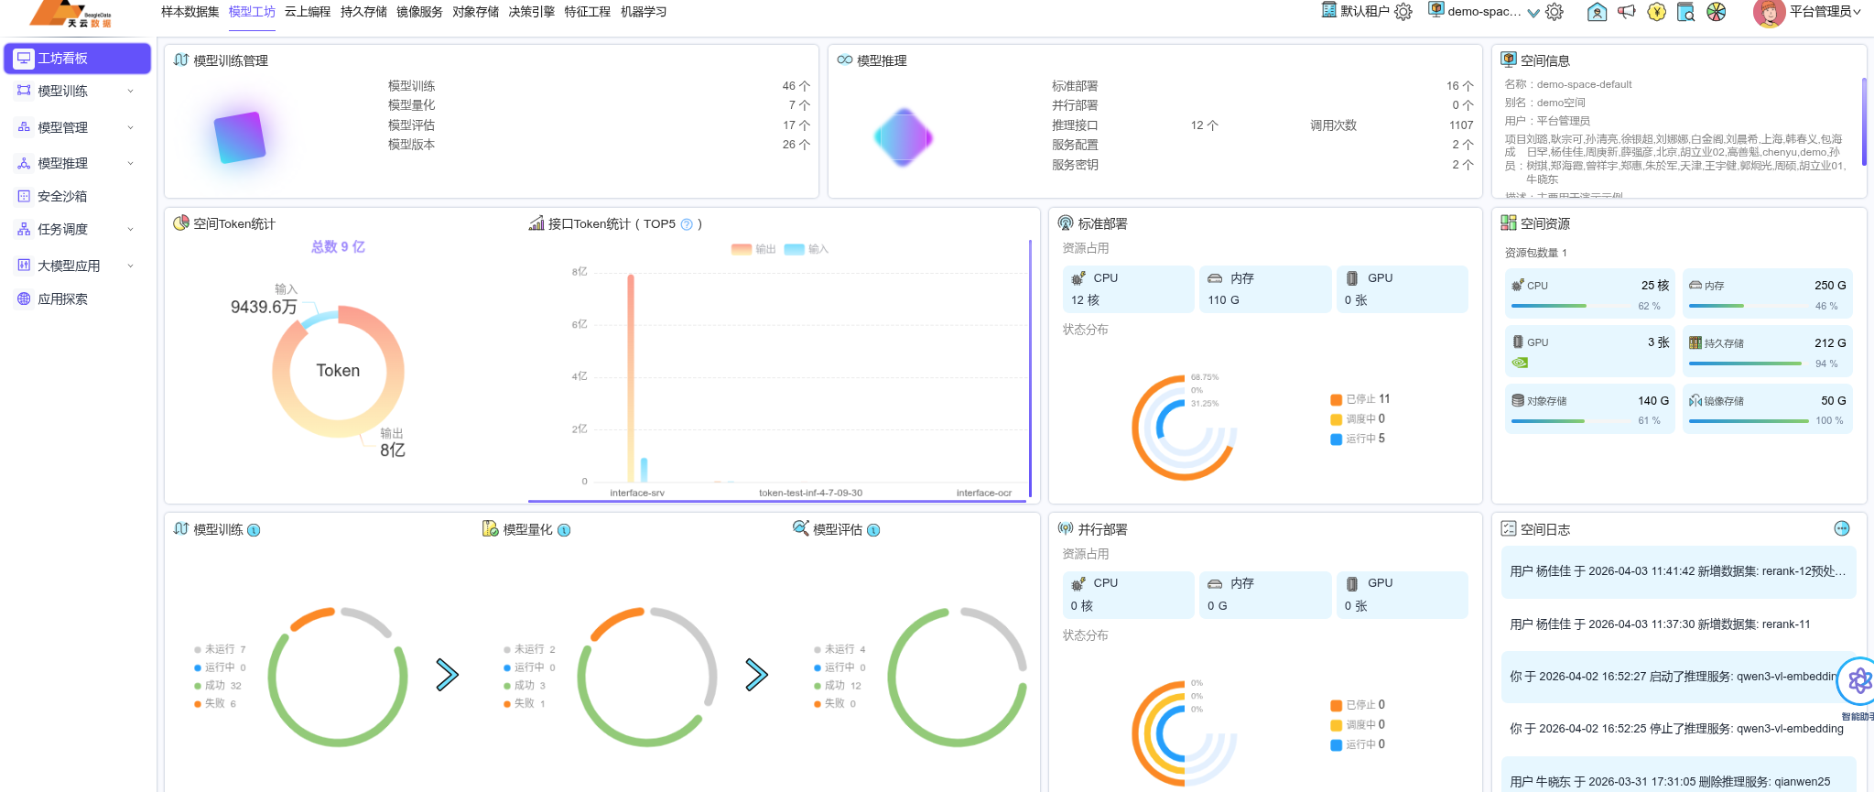Click the 应用探索 sidebar item
The height and width of the screenshot is (792, 1874).
point(62,298)
